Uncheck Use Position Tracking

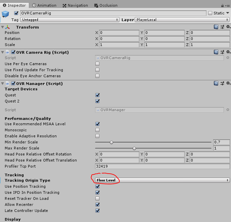point(97,186)
